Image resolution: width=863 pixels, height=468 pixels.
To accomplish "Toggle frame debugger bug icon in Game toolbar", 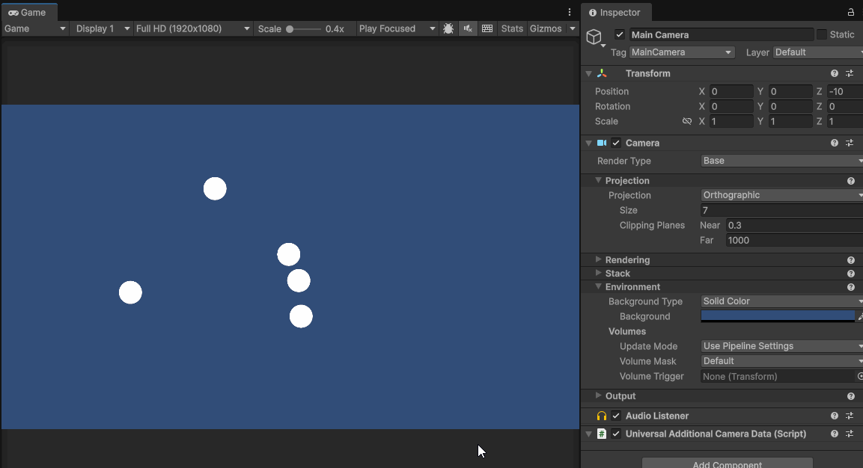I will [x=448, y=28].
